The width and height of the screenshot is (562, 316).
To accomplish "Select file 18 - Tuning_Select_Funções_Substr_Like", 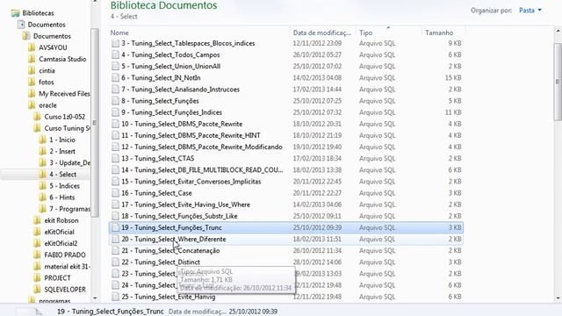I will (179, 216).
